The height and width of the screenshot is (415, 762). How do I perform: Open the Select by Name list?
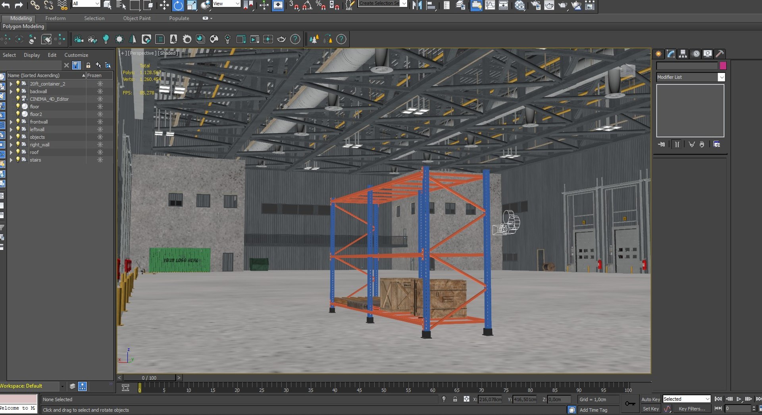click(x=121, y=5)
